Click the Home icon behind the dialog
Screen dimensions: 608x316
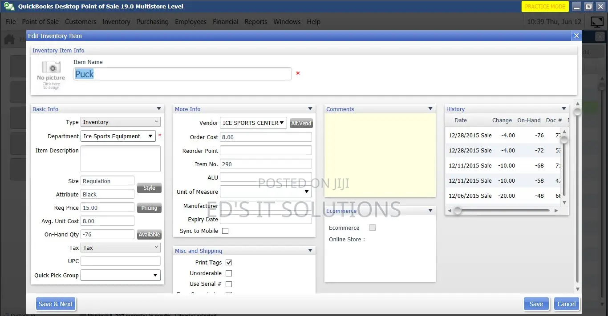click(9, 40)
